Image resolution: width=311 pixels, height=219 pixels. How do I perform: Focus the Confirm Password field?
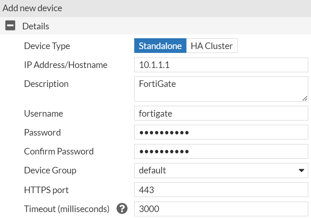click(x=221, y=151)
